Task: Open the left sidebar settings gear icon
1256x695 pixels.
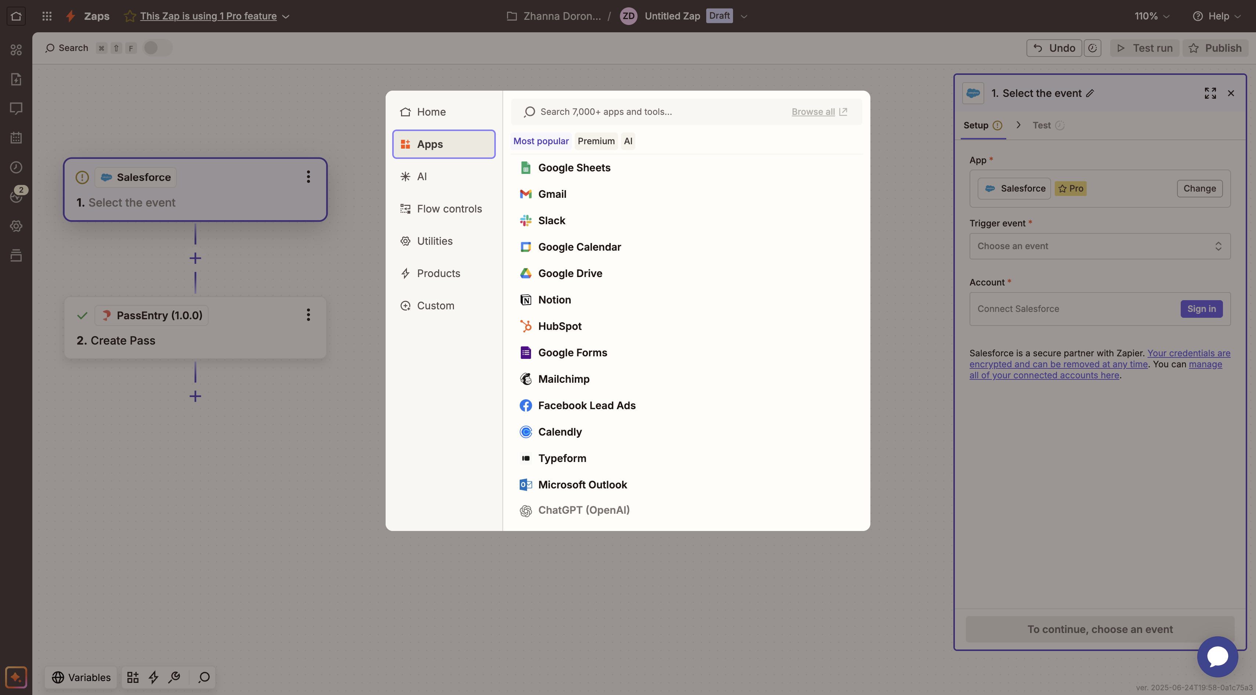Action: (x=16, y=226)
